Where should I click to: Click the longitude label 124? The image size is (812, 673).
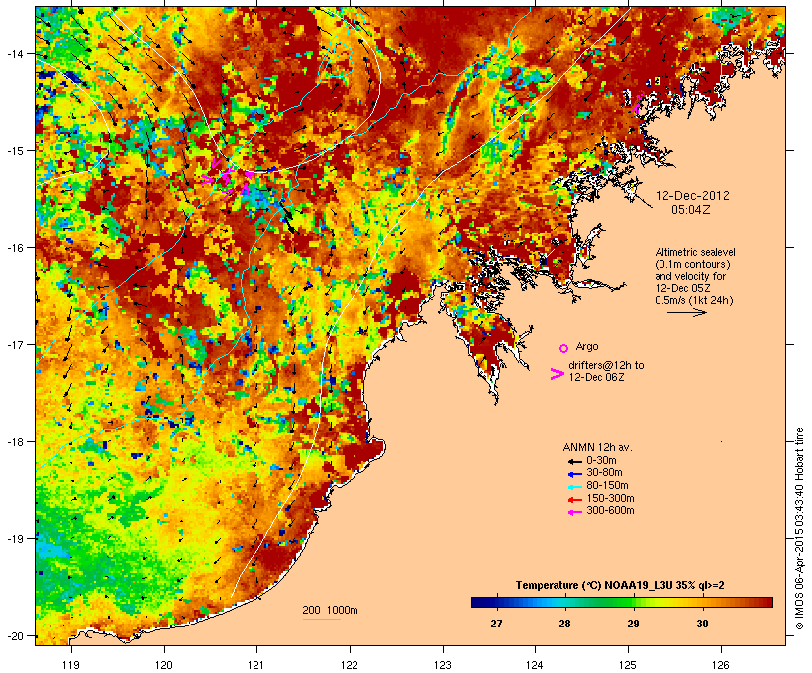535,665
